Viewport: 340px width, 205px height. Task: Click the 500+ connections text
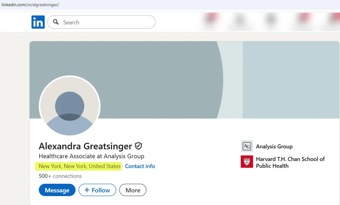[x=60, y=176]
